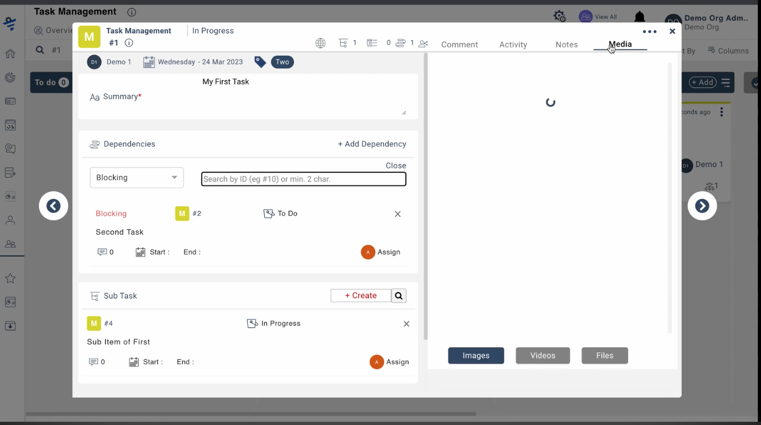The width and height of the screenshot is (761, 425).
Task: Click the Demo 1 assignee label
Action: (119, 62)
